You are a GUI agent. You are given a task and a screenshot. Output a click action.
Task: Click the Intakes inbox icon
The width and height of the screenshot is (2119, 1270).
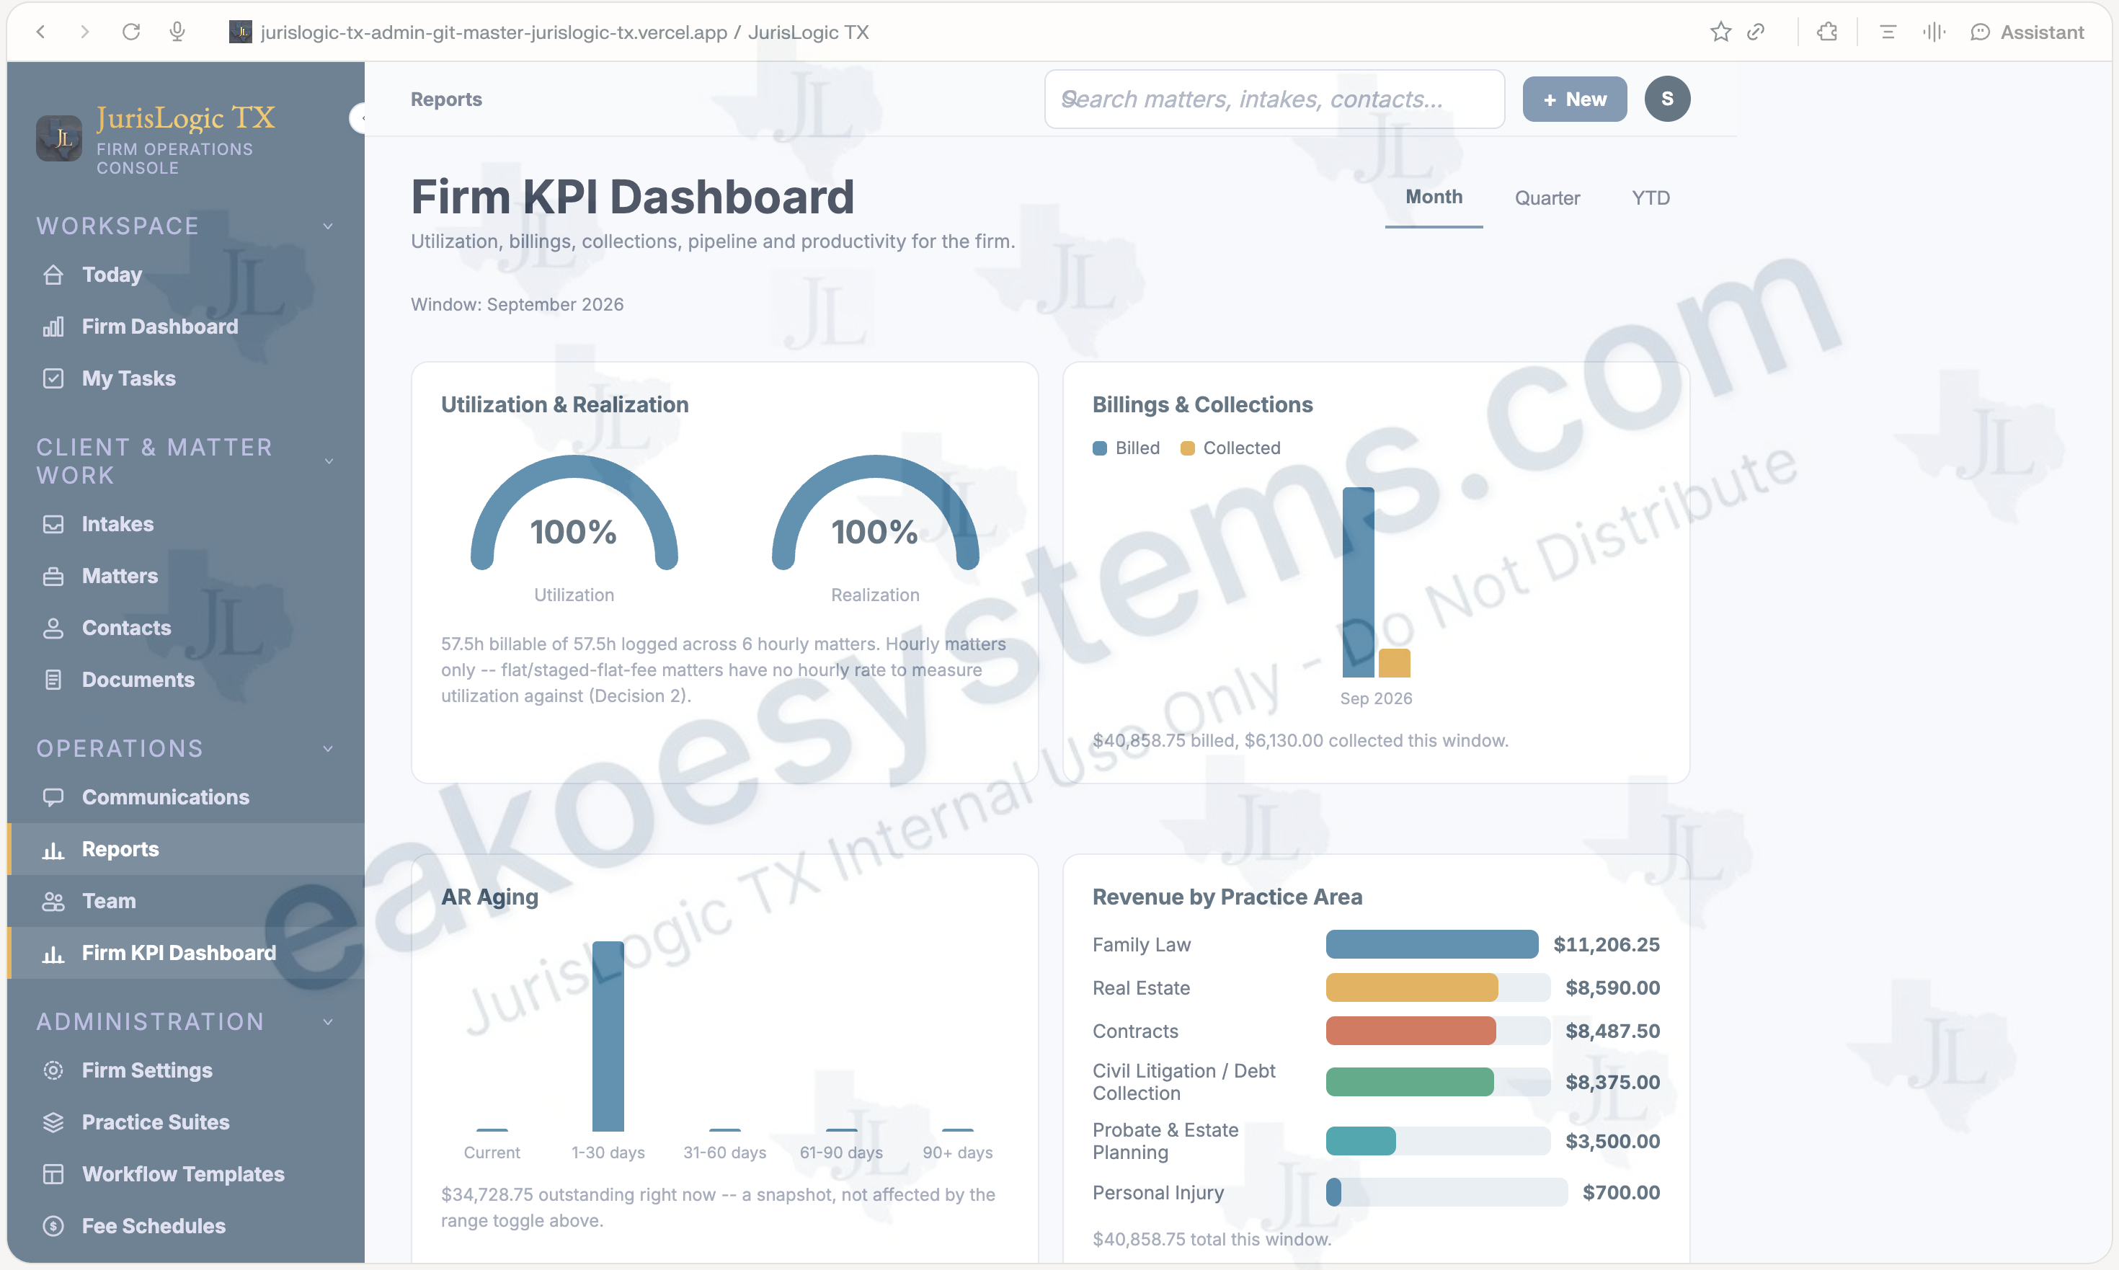click(53, 524)
